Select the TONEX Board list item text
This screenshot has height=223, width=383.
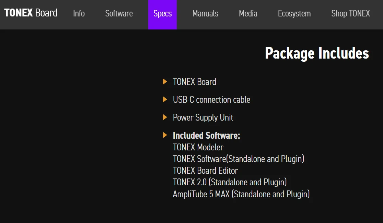pyautogui.click(x=195, y=82)
